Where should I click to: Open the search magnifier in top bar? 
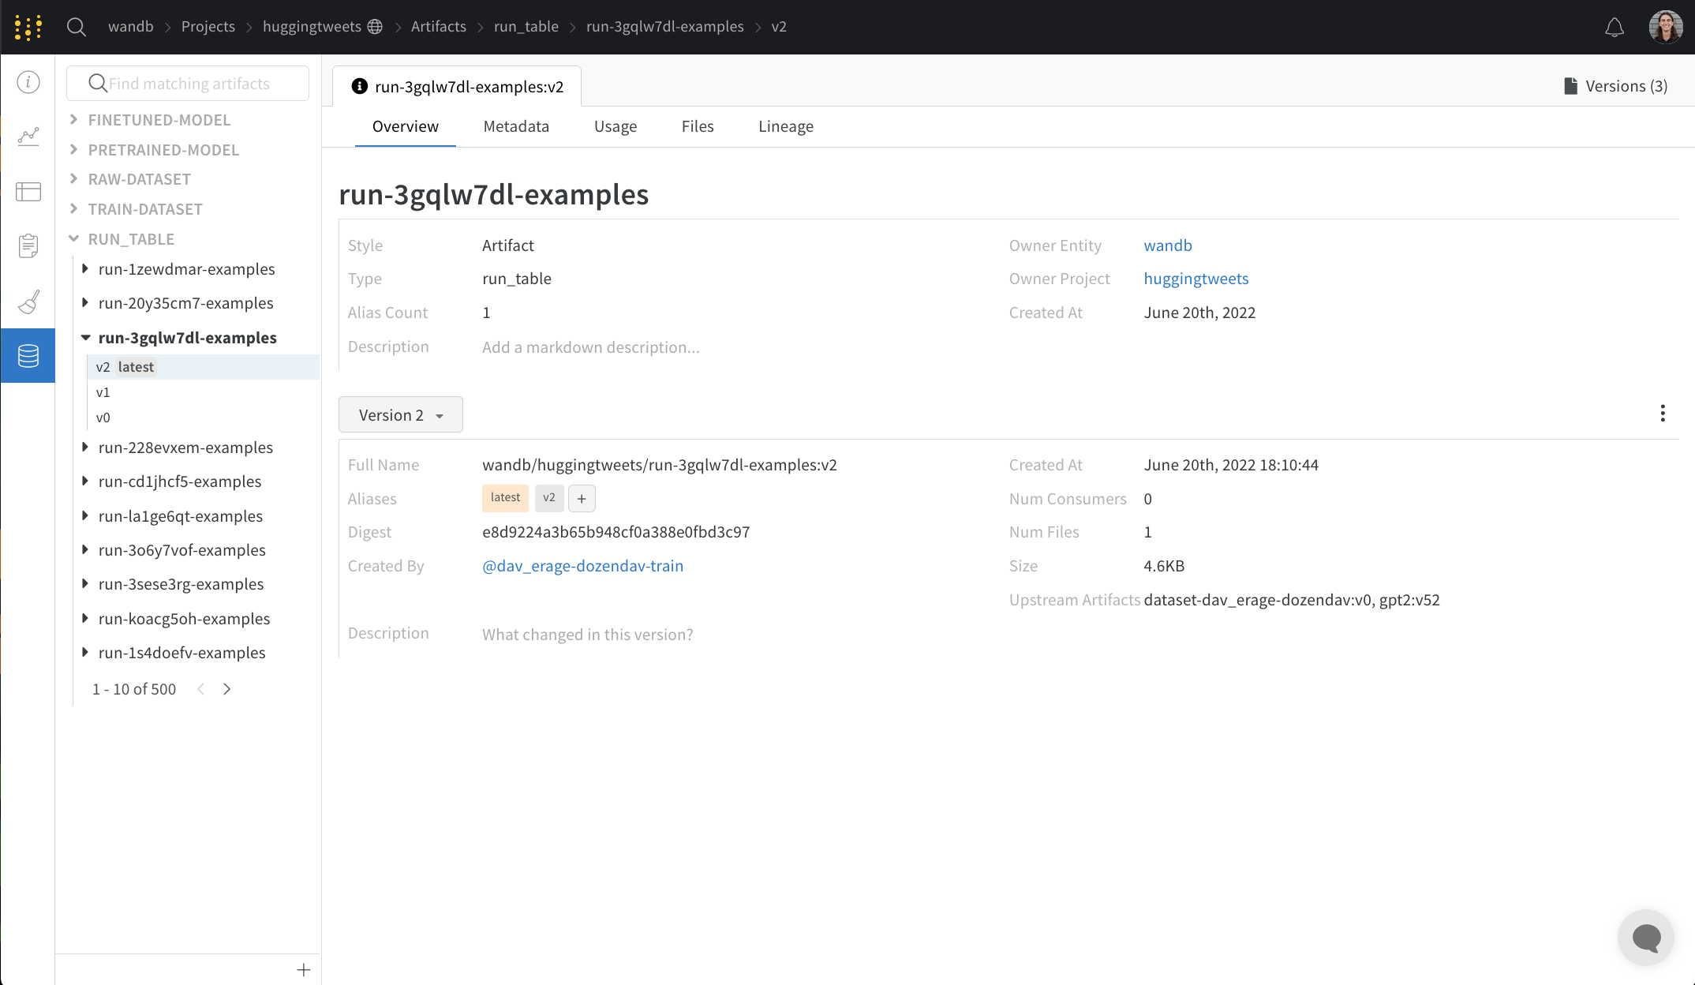(77, 27)
